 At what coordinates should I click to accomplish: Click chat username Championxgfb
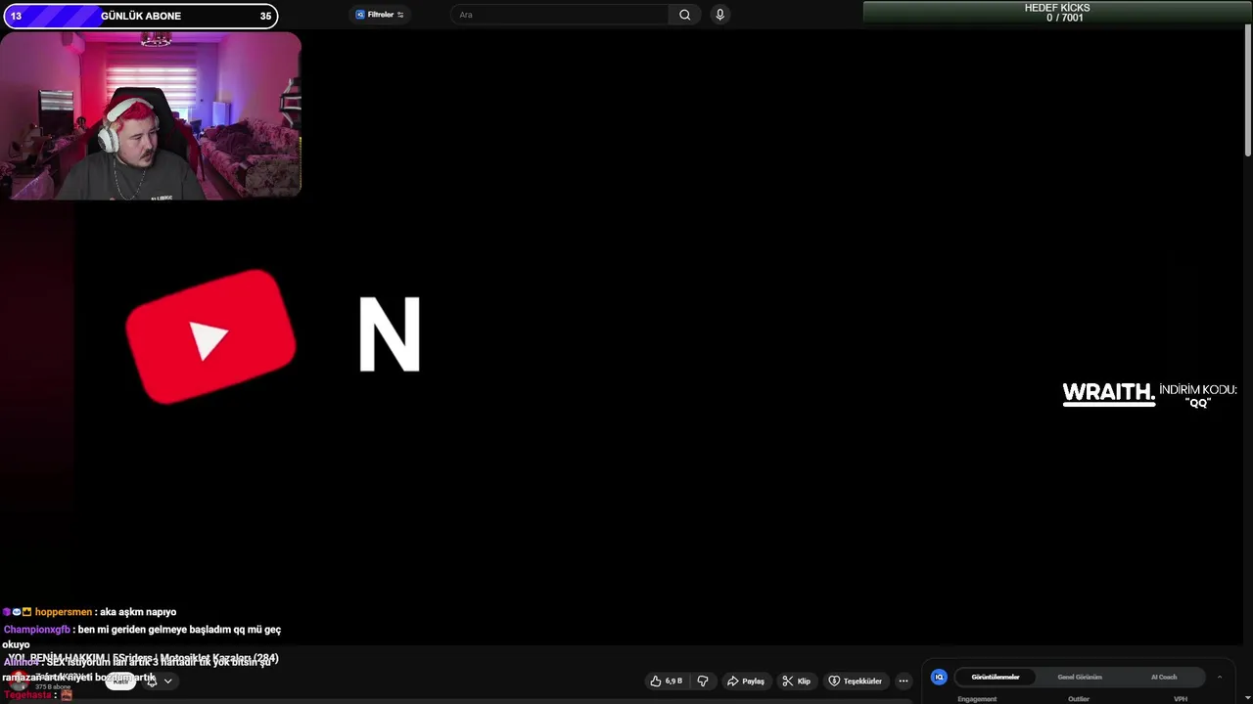(x=37, y=630)
